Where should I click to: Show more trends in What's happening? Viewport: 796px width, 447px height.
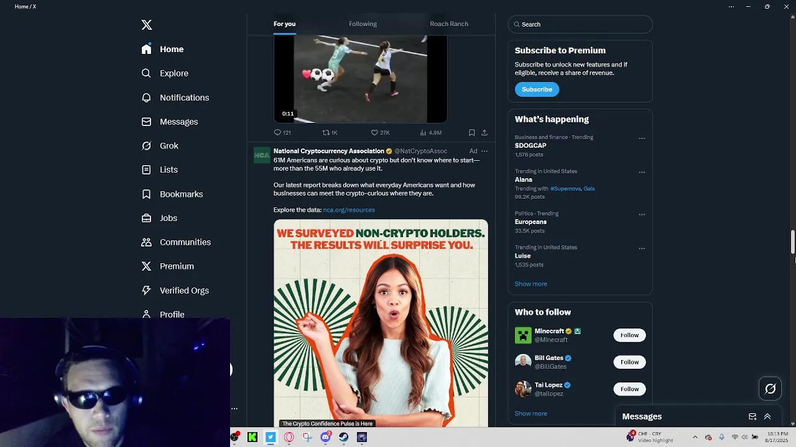(x=531, y=284)
